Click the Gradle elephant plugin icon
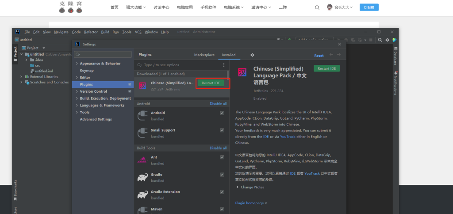 pyautogui.click(x=143, y=177)
